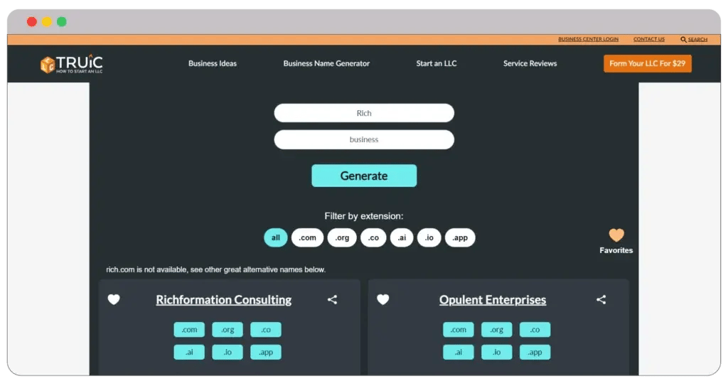Filter results by .ai extension

click(x=402, y=238)
